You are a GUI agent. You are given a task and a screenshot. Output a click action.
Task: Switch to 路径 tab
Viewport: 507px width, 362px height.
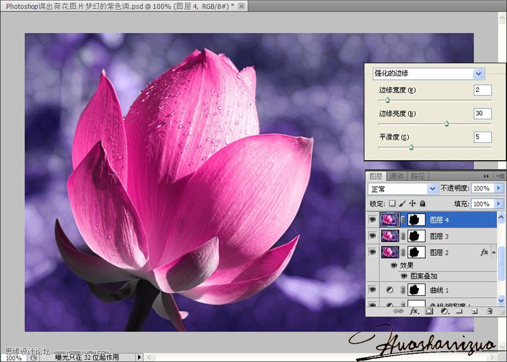418,176
